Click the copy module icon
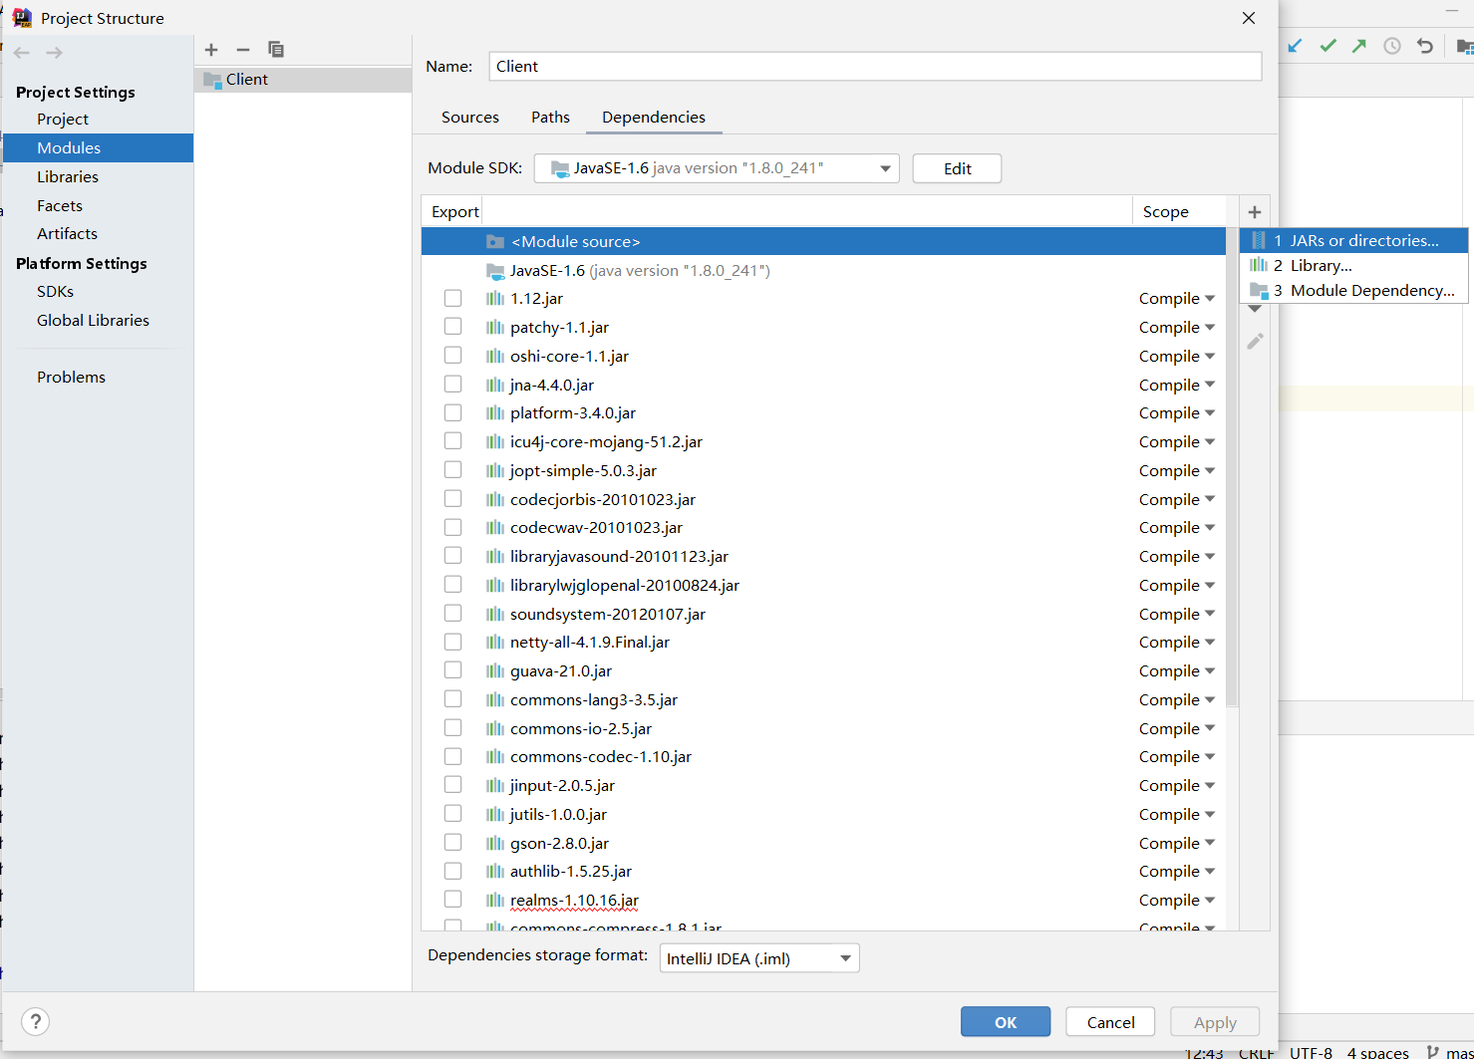Image resolution: width=1474 pixels, height=1059 pixels. pyautogui.click(x=276, y=50)
